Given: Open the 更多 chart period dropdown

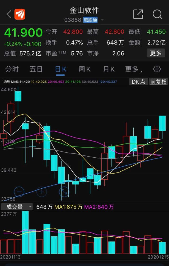Looking at the screenshot, I should 134,69.
